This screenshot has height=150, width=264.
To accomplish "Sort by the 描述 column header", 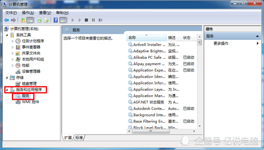I will (x=174, y=37).
